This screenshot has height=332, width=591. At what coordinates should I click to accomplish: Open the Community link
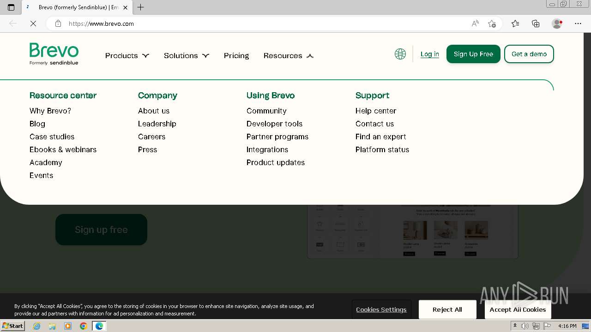266,111
